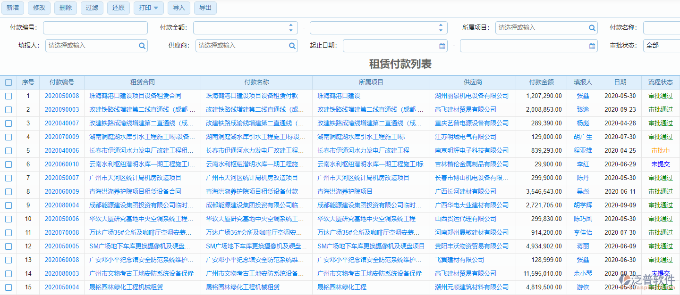Click the magnifier icon in the 所属项目 field

(x=592, y=28)
